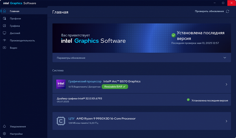
Task: Open Производительность gauge icon
Action: click(x=4, y=40)
